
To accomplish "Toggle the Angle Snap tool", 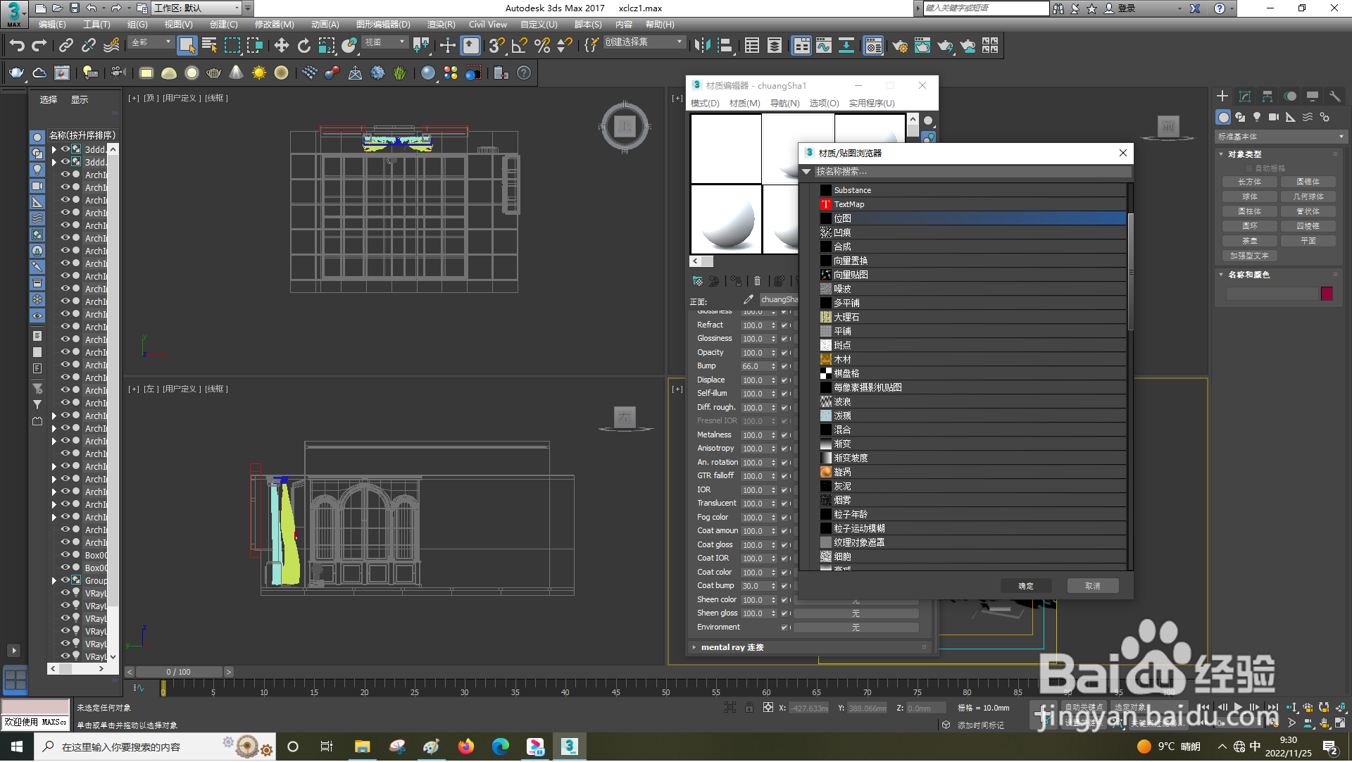I will pos(519,46).
